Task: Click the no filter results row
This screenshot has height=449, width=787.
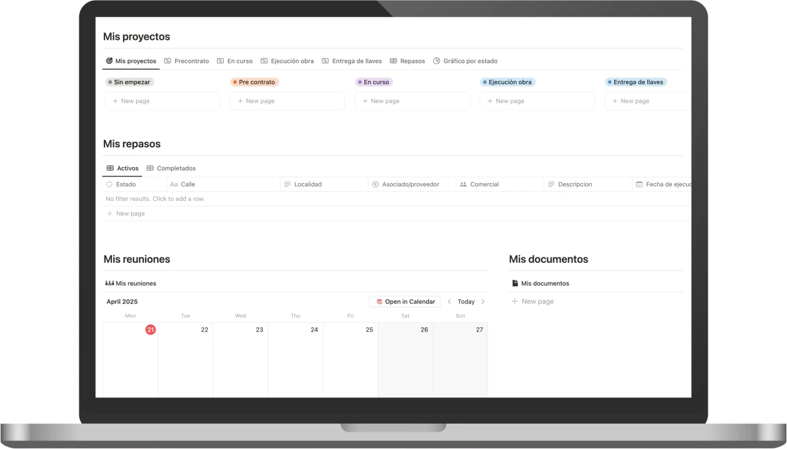Action: (397, 199)
